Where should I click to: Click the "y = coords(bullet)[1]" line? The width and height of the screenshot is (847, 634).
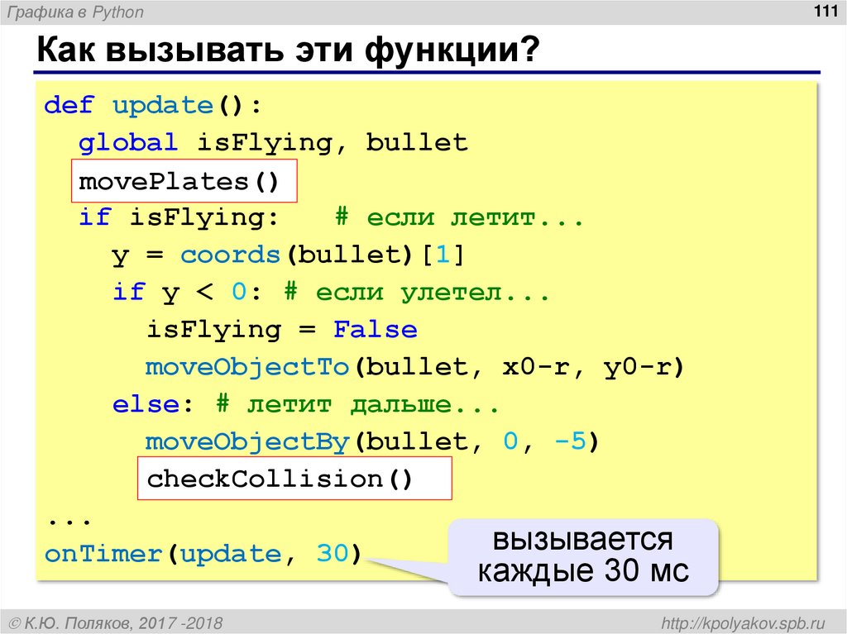288,255
